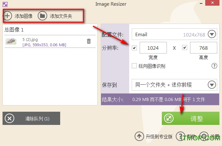Viewport: 222px width, 146px height.
Task: Click the 添加文件夹 label
Action: click(x=61, y=16)
